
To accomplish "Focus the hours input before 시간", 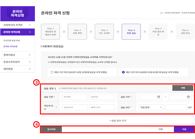I will click(176, 107).
